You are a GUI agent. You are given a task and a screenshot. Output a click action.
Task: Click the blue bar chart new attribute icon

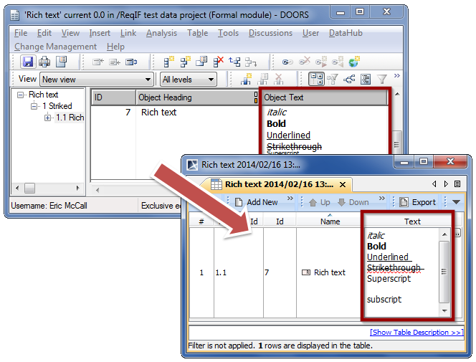pos(246,79)
